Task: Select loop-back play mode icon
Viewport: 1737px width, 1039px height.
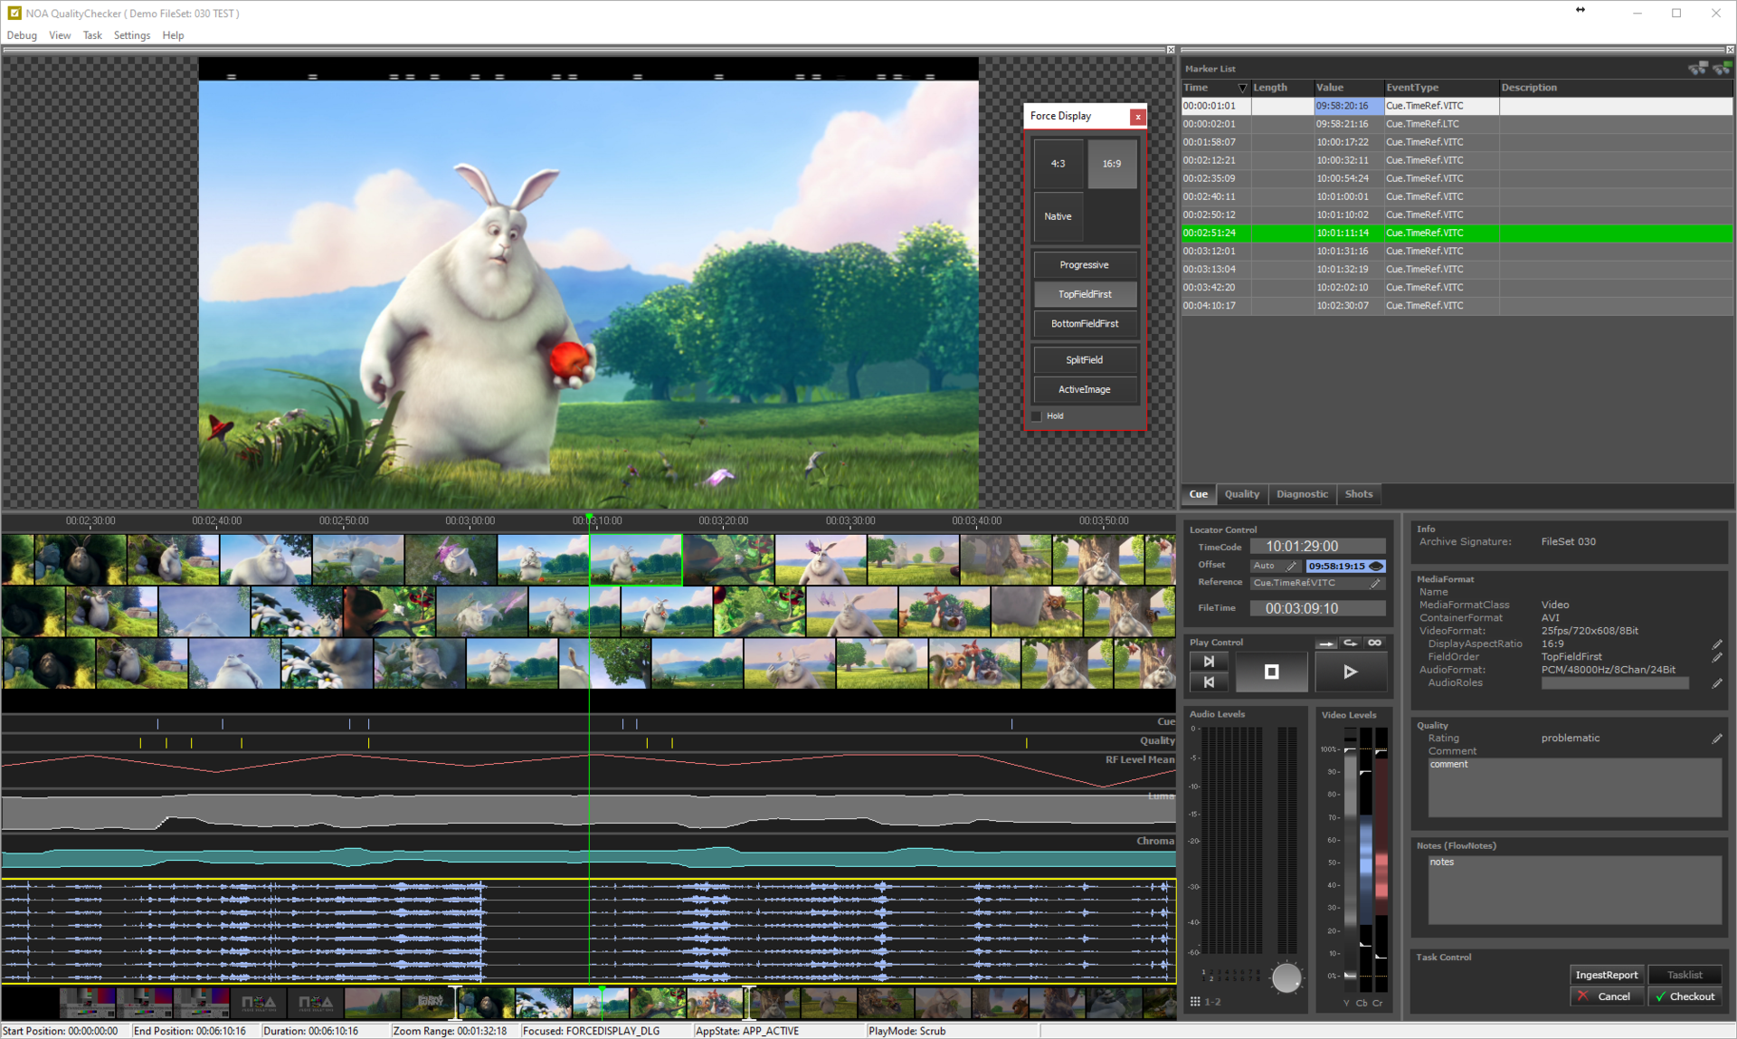Action: [x=1351, y=643]
